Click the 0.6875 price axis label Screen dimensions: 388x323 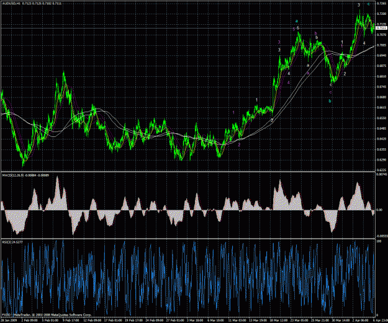coord(381,66)
